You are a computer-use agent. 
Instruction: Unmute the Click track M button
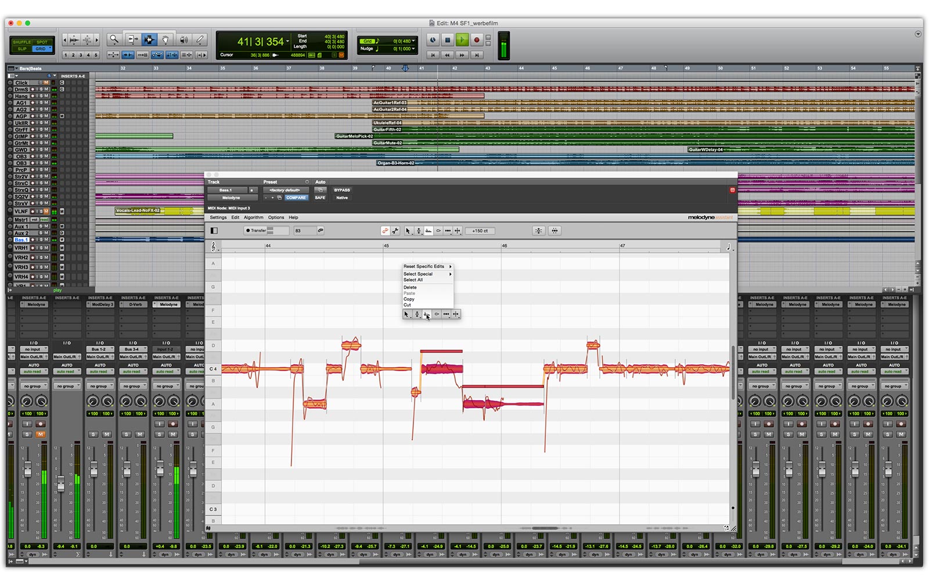coord(46,83)
